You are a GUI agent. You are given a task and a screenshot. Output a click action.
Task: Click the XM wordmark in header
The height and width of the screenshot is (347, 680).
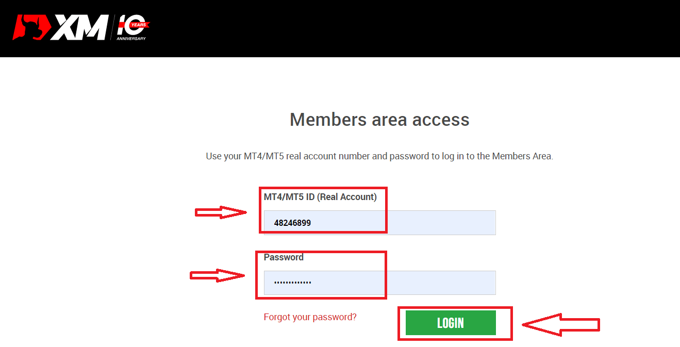79,28
